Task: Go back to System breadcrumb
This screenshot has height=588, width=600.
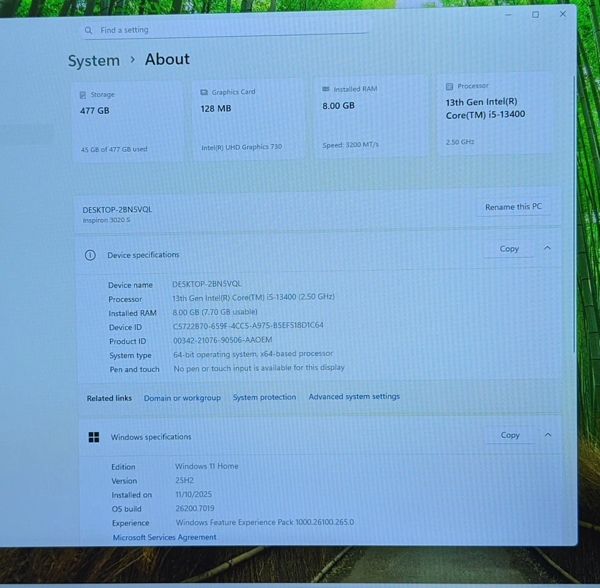Action: (x=94, y=61)
